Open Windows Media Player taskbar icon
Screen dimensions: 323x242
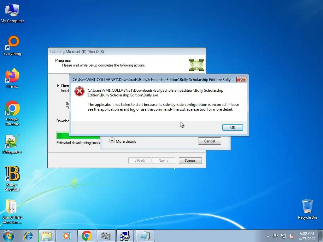point(66,236)
